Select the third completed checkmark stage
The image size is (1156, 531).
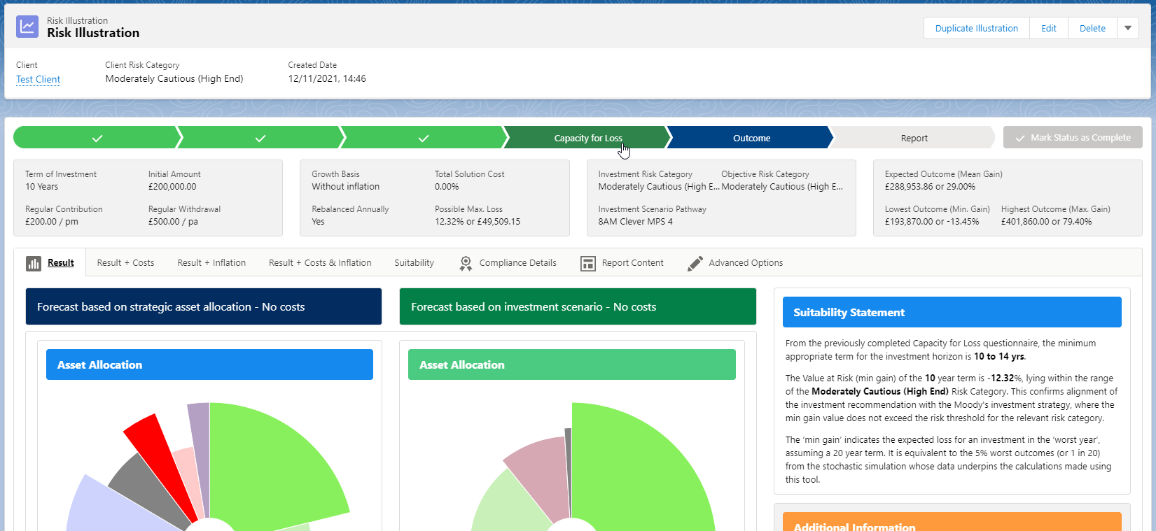tap(423, 138)
